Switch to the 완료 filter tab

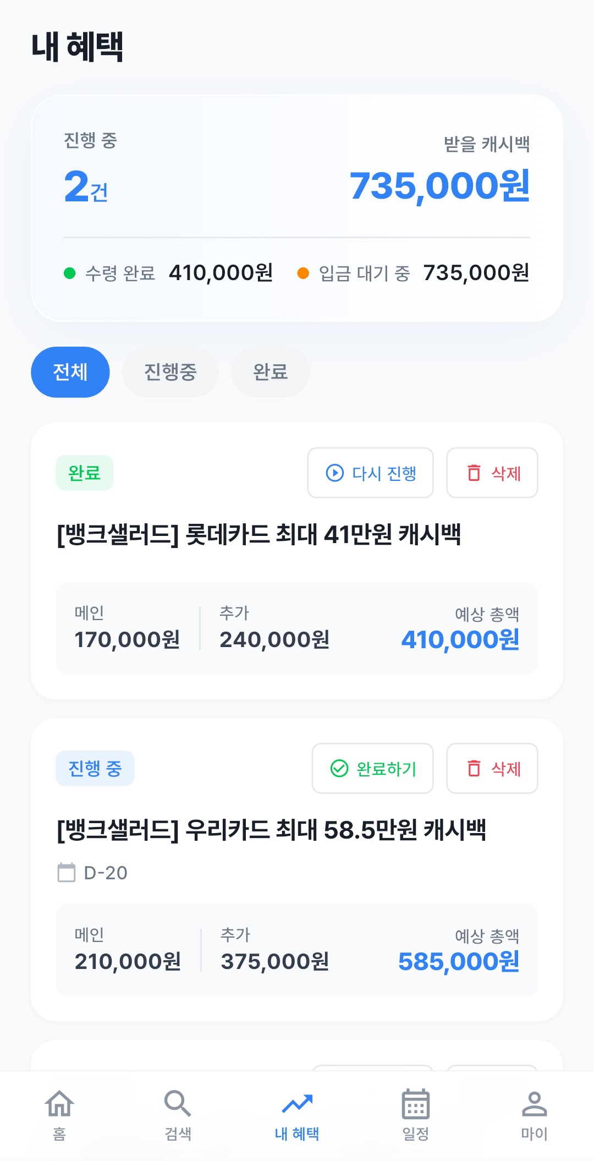(270, 372)
